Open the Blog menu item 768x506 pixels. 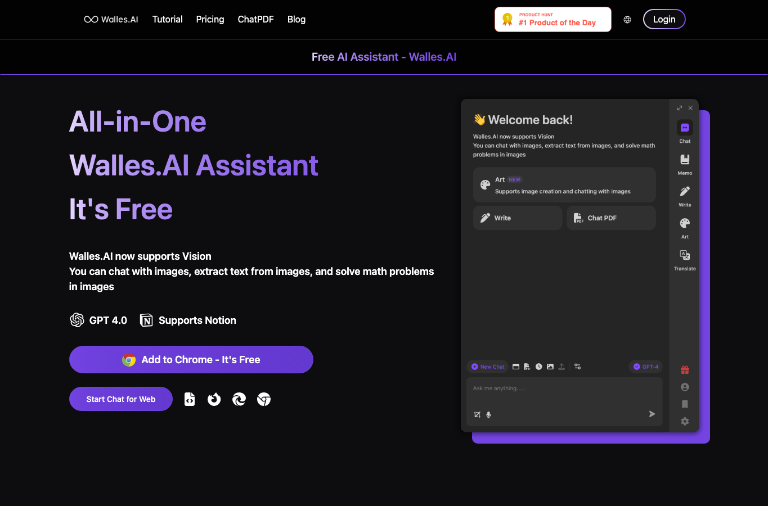[297, 19]
